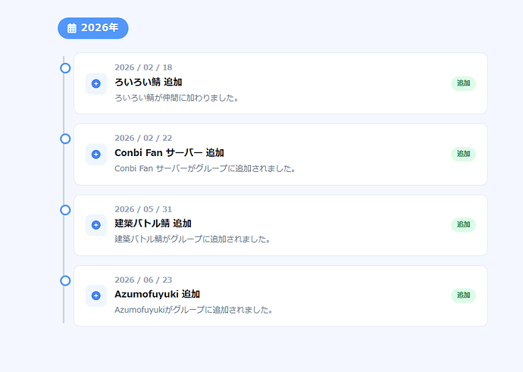Click the date 2026 / 02 / 22
Screen dimensions: 523x372
143,138
